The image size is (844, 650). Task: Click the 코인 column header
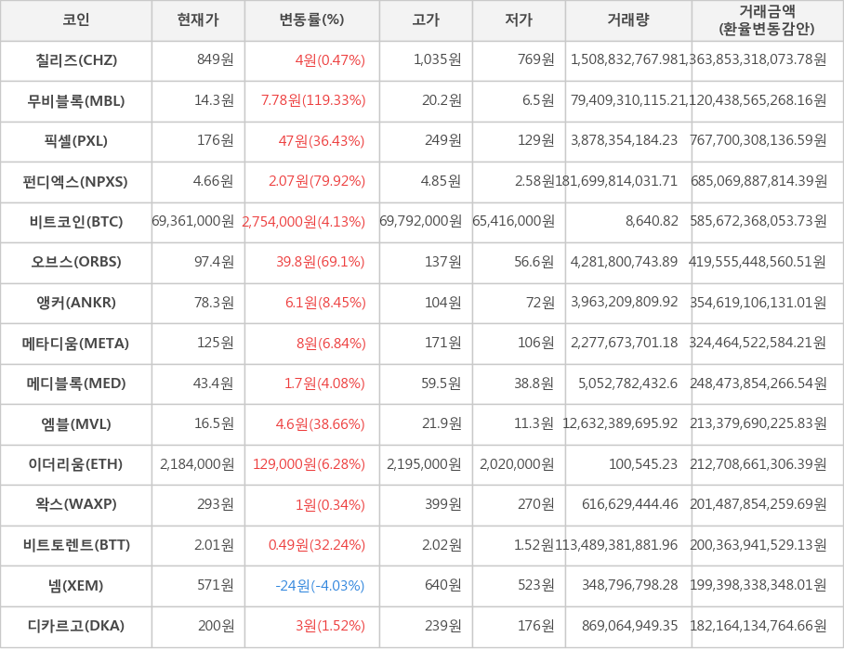click(x=76, y=19)
